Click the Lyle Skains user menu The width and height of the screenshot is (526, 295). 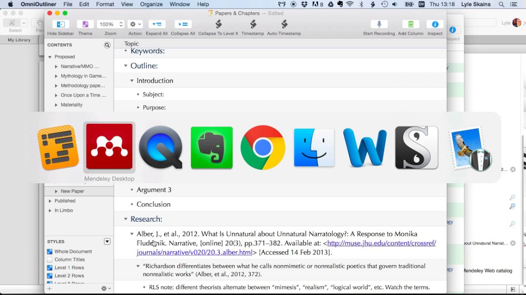point(476,4)
